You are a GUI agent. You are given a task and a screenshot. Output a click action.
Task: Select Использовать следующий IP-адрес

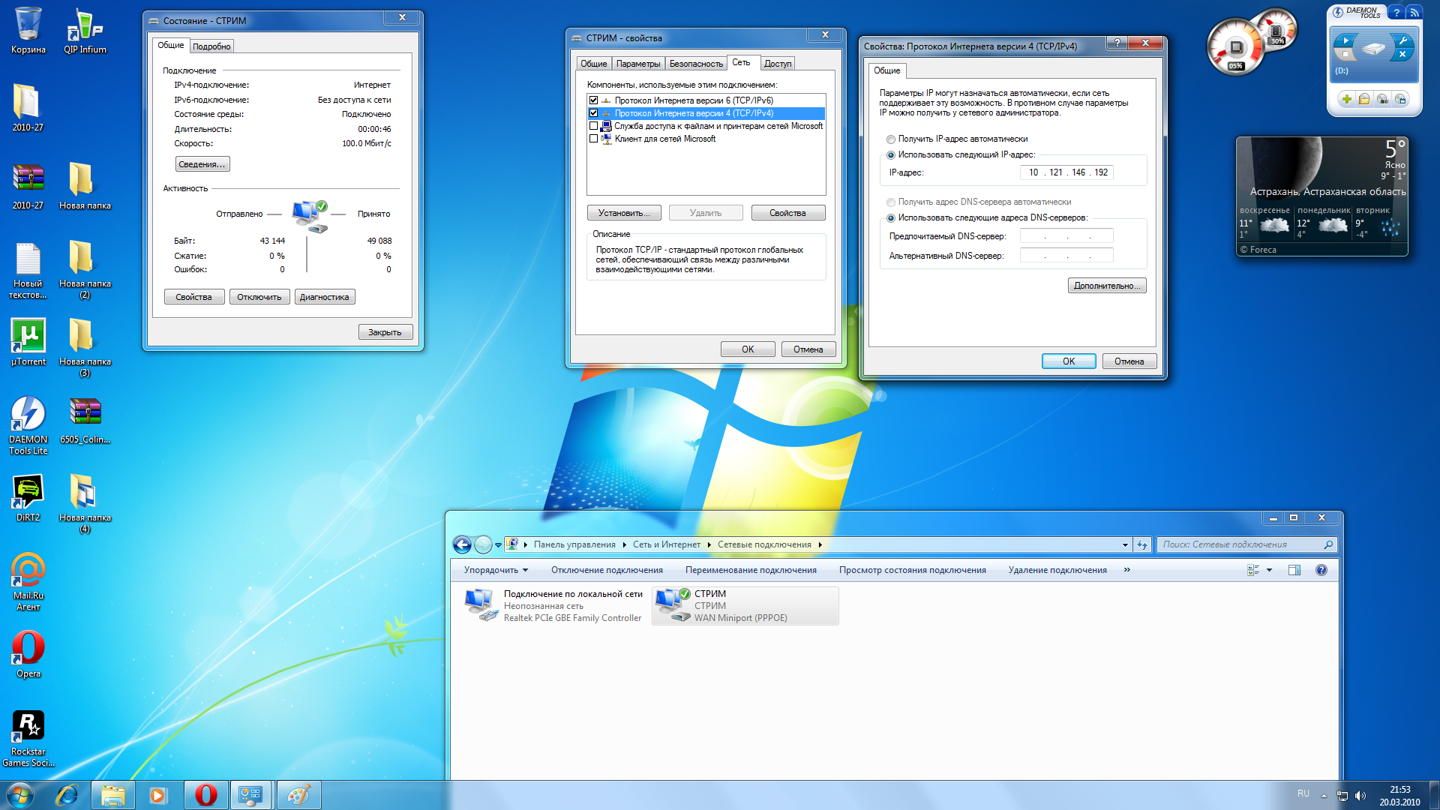point(891,155)
